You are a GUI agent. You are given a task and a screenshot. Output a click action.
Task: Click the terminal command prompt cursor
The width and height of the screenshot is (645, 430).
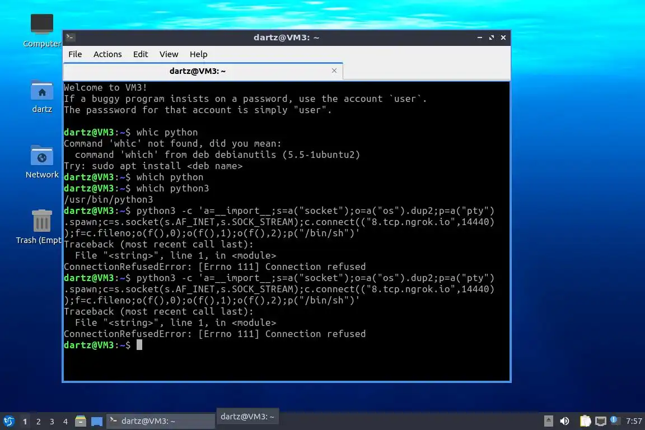click(139, 345)
